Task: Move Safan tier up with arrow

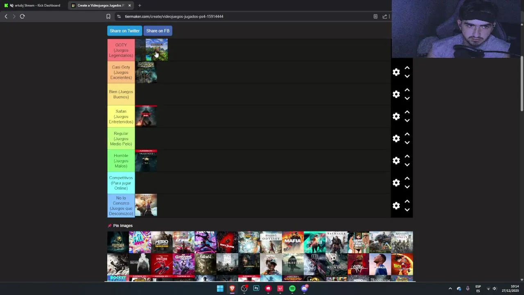Action: (407, 112)
